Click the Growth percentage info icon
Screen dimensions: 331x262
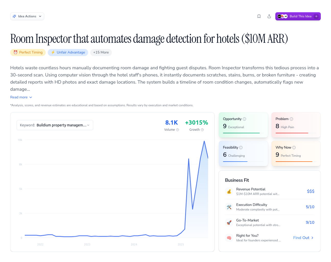[203, 130]
